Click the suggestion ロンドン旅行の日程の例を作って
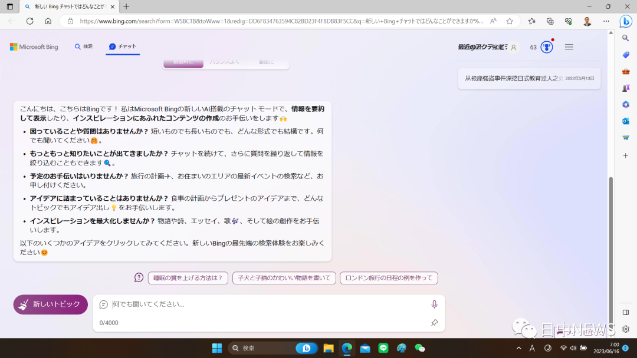 coord(389,278)
